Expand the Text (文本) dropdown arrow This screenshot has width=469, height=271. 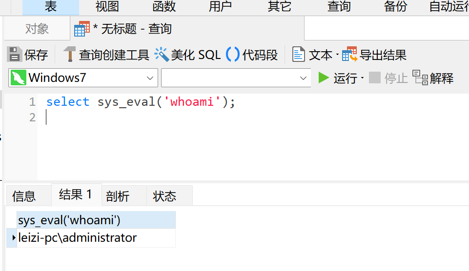337,55
